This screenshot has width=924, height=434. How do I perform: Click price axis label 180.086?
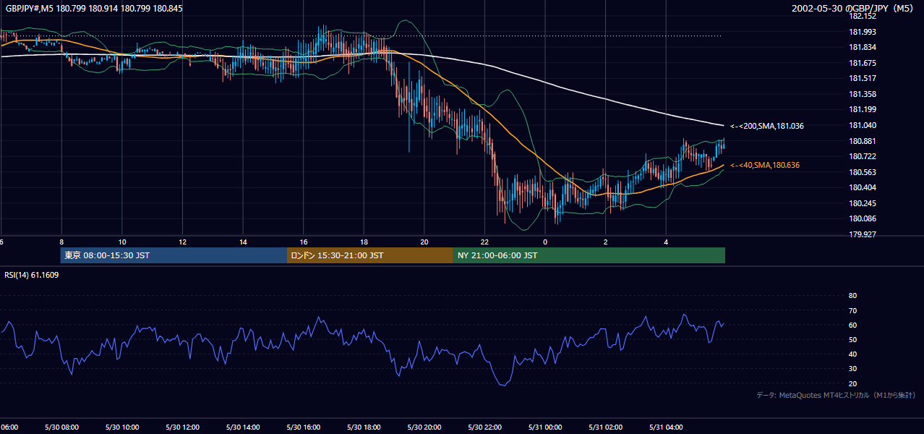pyautogui.click(x=863, y=218)
